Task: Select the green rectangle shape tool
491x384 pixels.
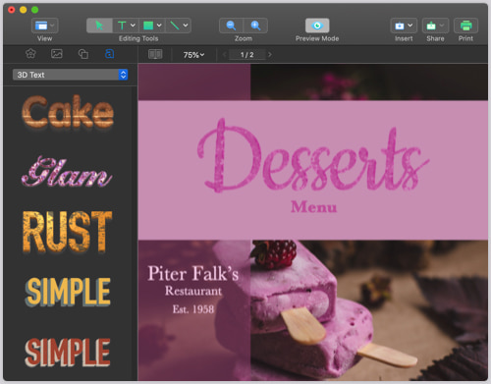Action: pos(148,26)
